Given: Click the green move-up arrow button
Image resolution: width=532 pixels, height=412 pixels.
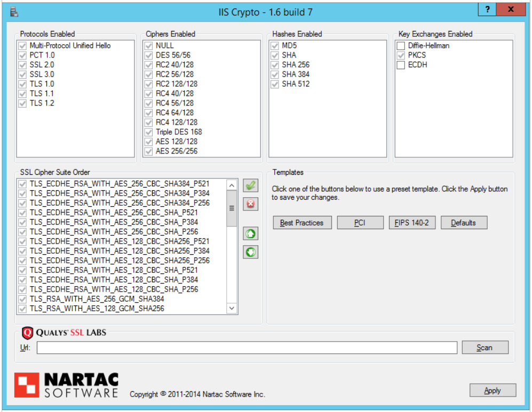Looking at the screenshot, I should (250, 233).
